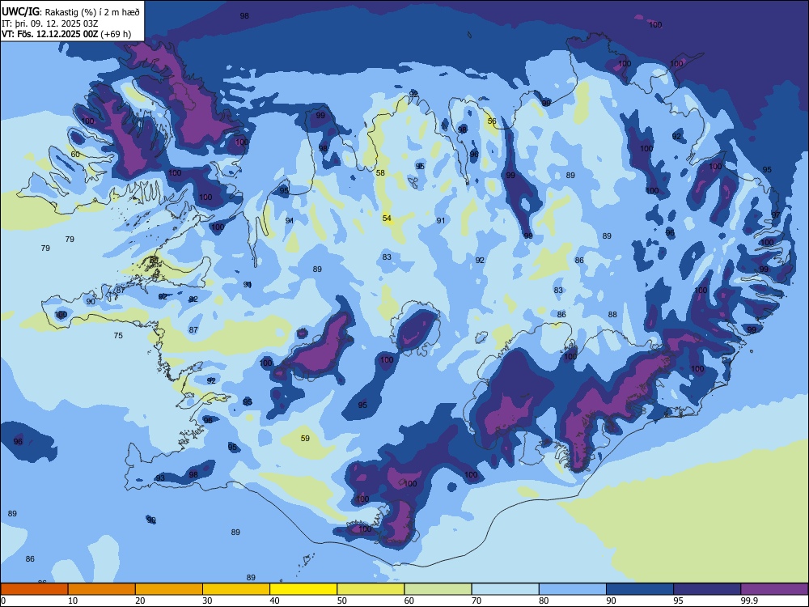Click the humidity value '75' on the map
Image resolution: width=809 pixels, height=607 pixels.
(x=118, y=336)
